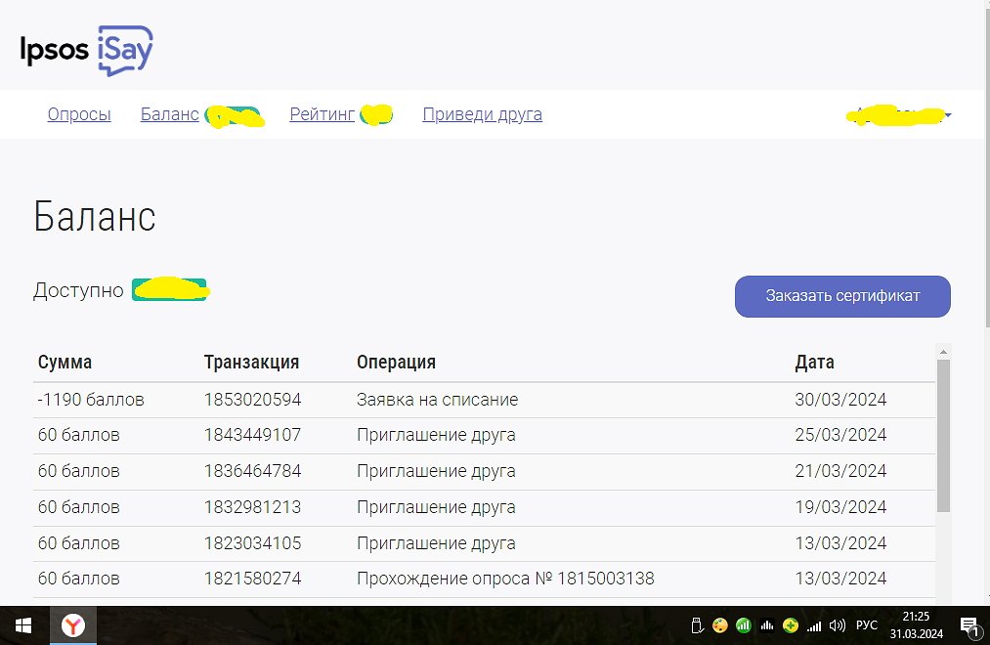The height and width of the screenshot is (645, 990).
Task: Click the network signal tray icon
Action: coord(813,625)
